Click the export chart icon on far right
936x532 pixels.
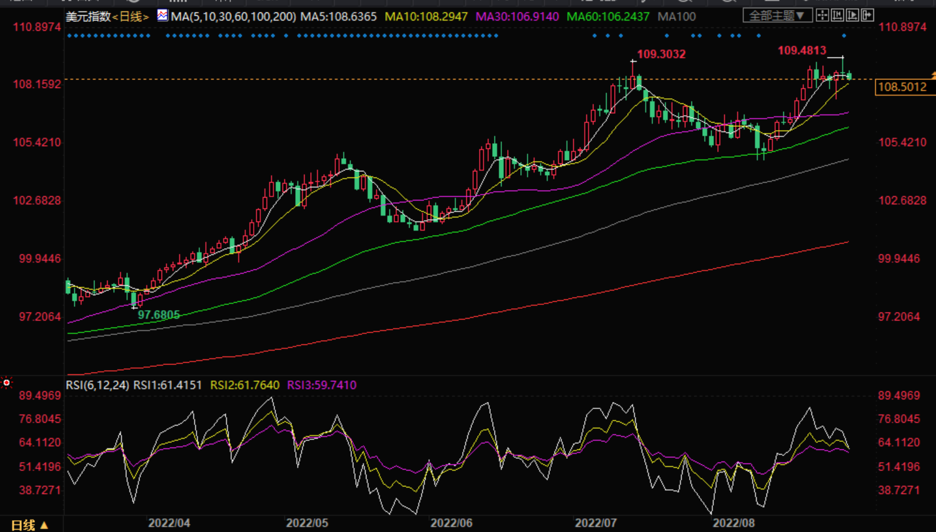868,16
